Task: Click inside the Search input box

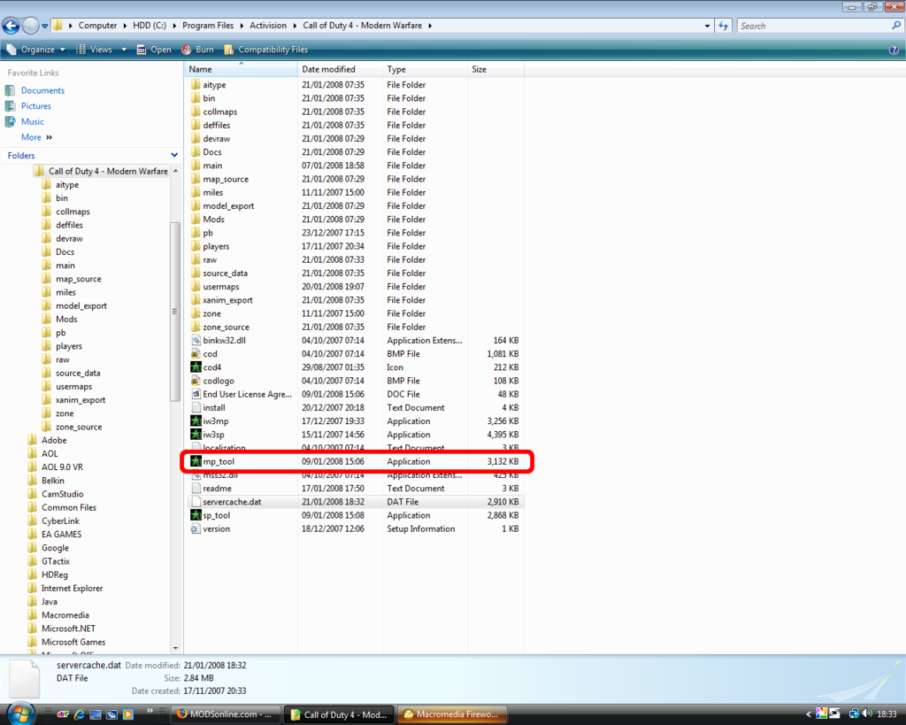Action: [812, 26]
